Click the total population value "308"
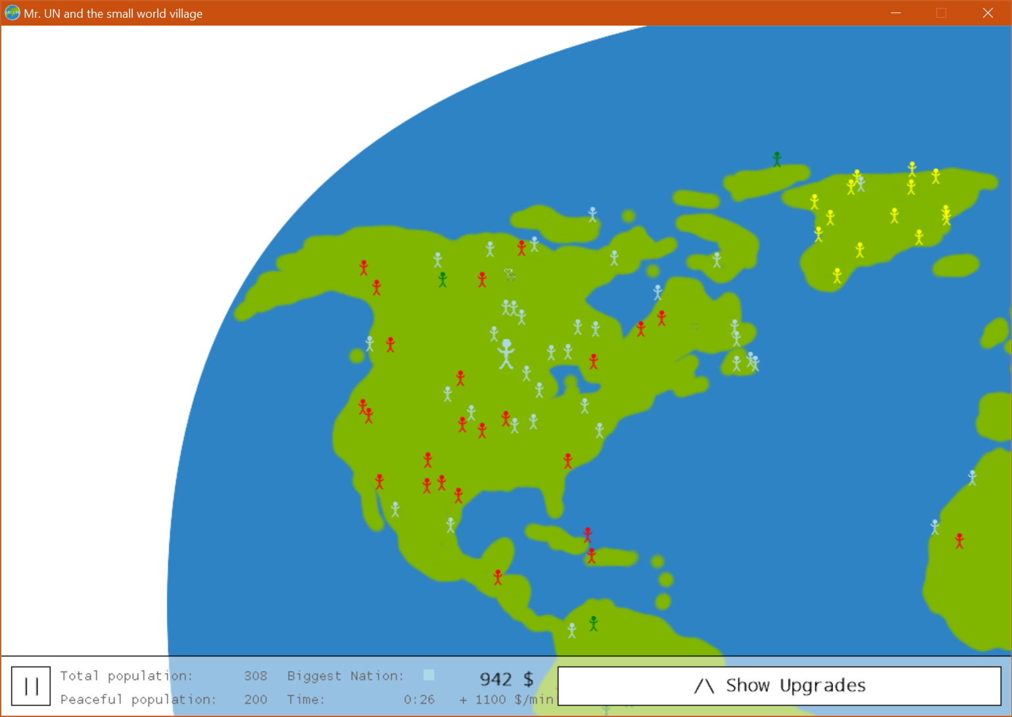 click(256, 676)
